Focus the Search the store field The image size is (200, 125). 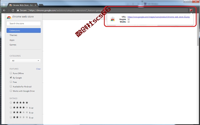pos(24,23)
